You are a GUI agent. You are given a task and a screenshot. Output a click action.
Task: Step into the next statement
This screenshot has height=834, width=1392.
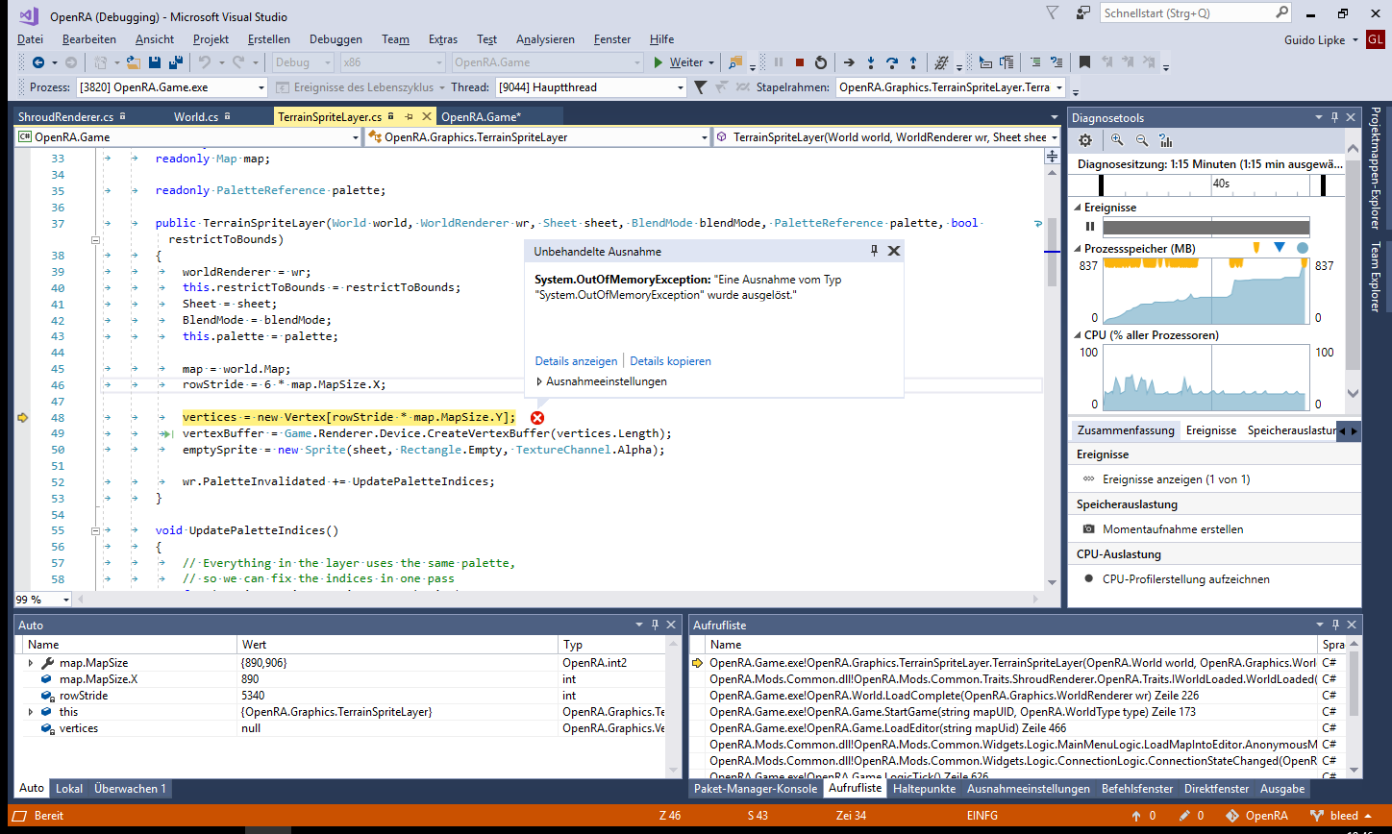point(870,61)
